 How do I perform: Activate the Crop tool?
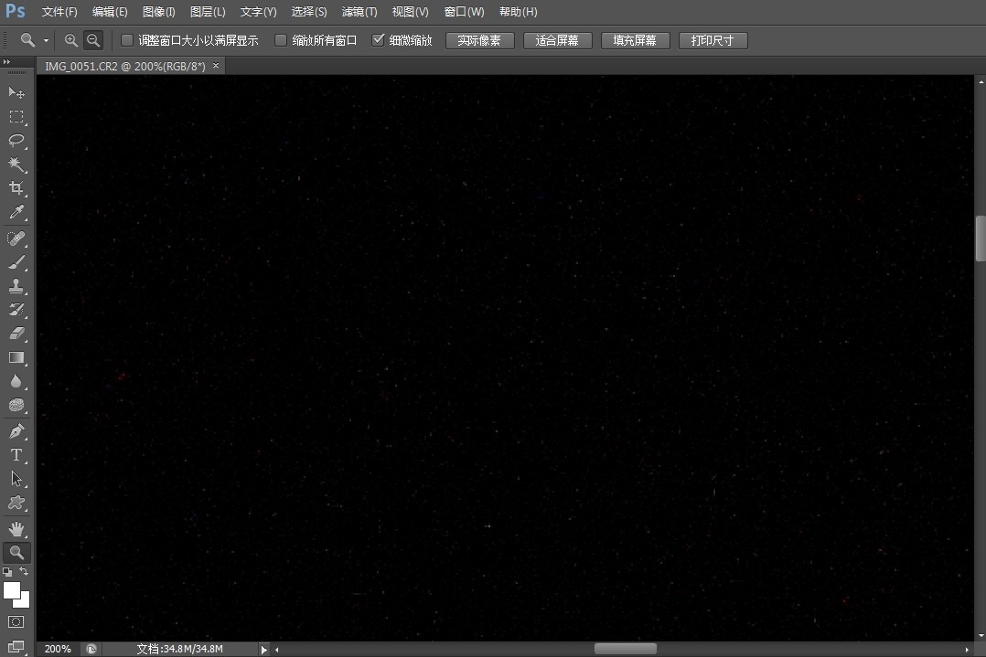click(x=16, y=188)
